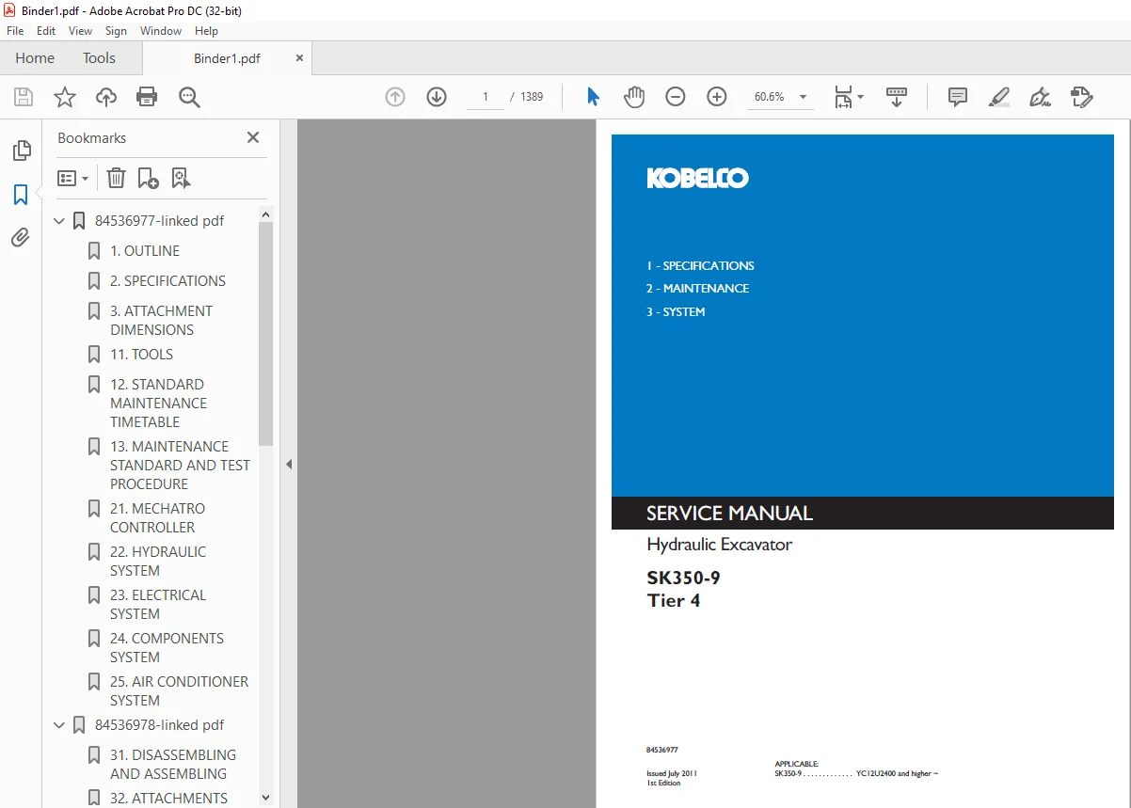This screenshot has width=1131, height=808.
Task: Click the page number input field
Action: point(486,97)
